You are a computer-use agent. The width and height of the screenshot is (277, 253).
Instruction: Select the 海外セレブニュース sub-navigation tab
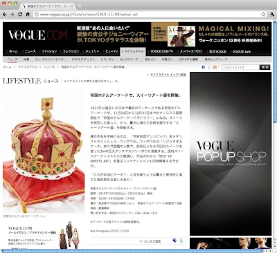click(216, 59)
